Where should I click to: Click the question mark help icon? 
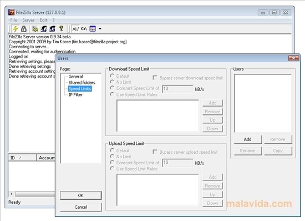click(62, 29)
